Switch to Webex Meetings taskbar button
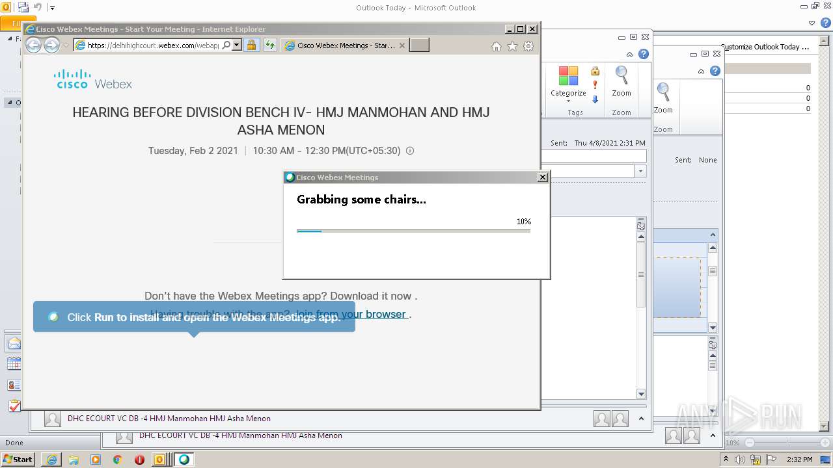833x468 pixels. click(184, 460)
